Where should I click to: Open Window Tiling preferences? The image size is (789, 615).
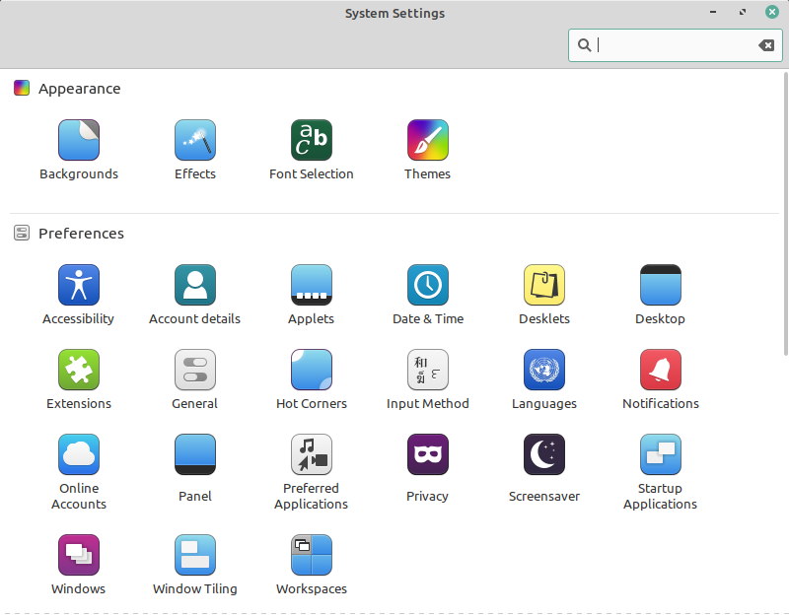pyautogui.click(x=194, y=555)
